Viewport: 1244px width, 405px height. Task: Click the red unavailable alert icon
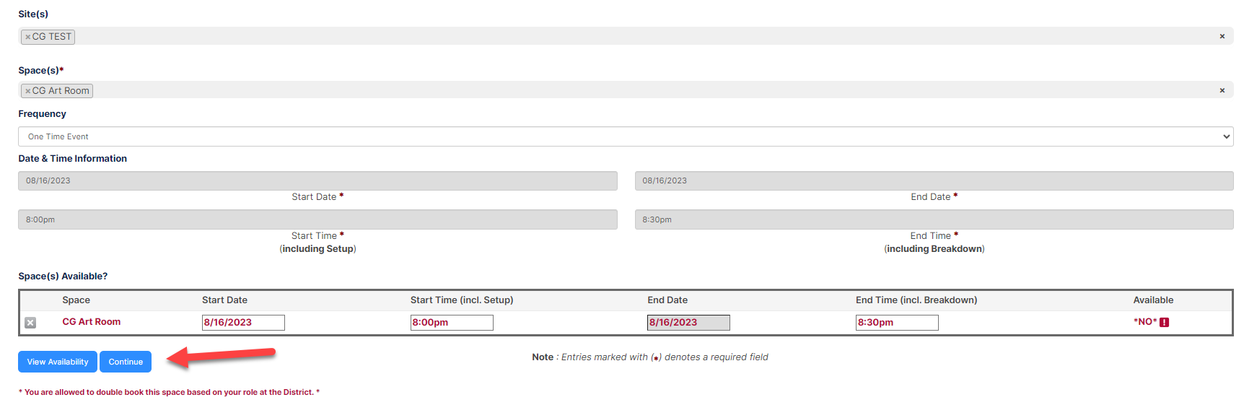(1164, 322)
